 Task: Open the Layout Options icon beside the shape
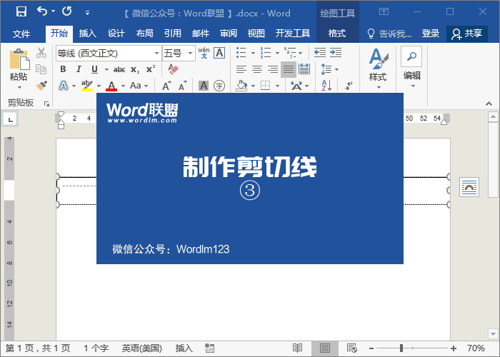tap(469, 187)
